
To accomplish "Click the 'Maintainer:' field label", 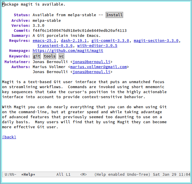I will (17, 62).
